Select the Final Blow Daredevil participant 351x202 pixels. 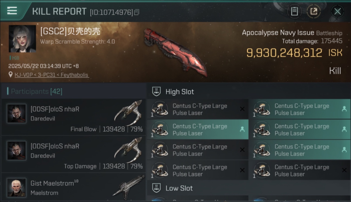point(73,117)
